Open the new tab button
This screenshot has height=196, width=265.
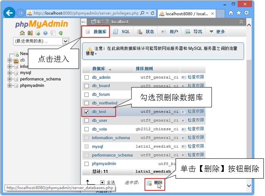(x=220, y=13)
